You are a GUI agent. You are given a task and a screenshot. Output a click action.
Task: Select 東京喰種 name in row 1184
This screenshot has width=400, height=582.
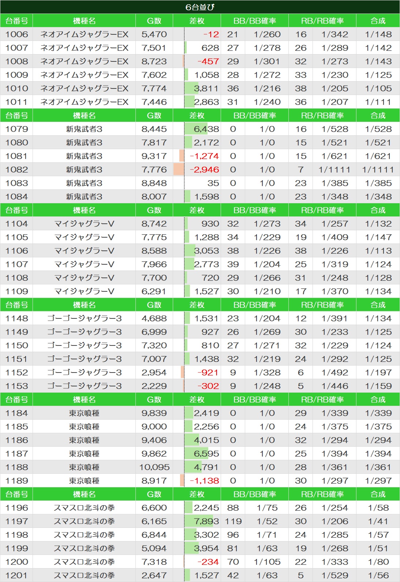click(84, 413)
